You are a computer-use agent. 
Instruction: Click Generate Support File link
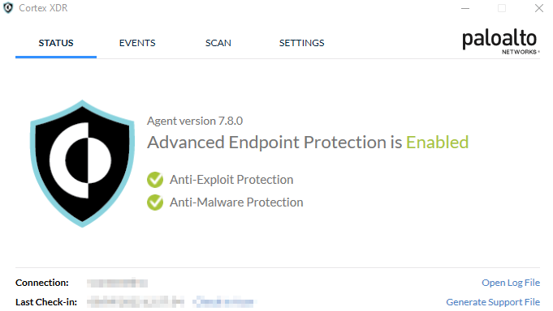pyautogui.click(x=493, y=302)
